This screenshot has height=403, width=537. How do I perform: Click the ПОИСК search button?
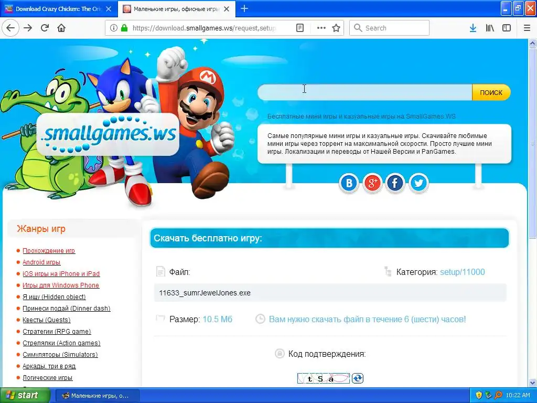point(491,92)
